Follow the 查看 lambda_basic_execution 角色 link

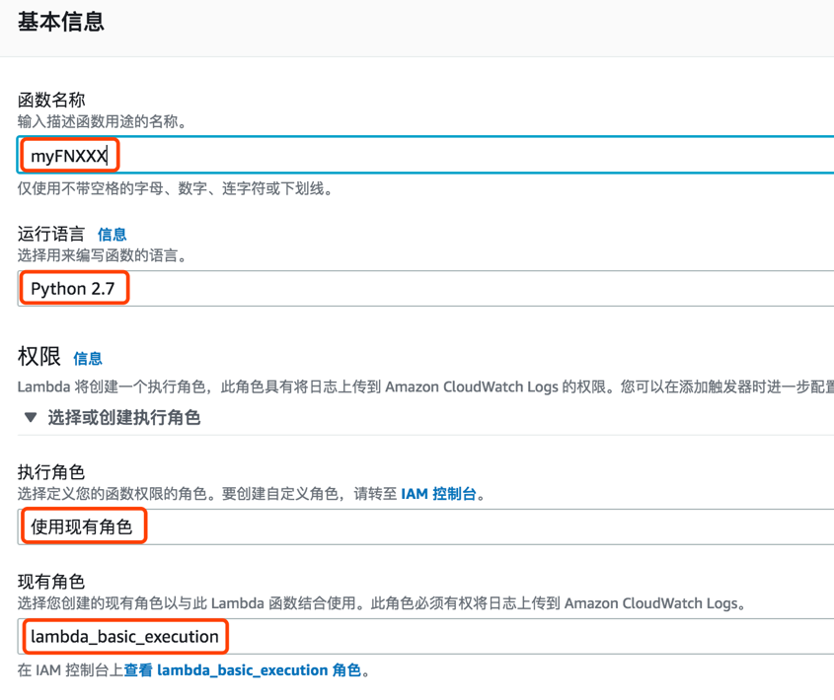point(243,670)
